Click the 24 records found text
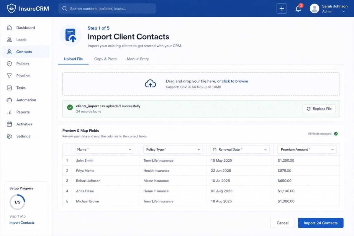Viewport: 354px width, 236px height. pyautogui.click(x=88, y=112)
